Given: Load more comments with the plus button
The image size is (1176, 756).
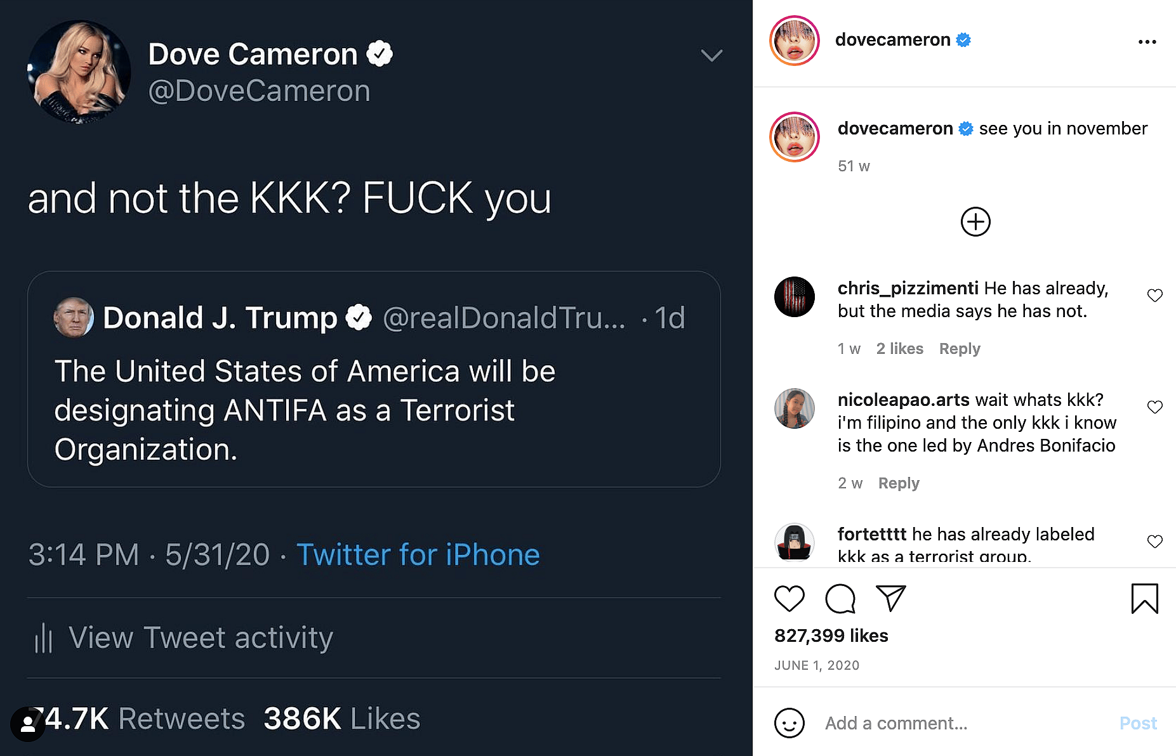Looking at the screenshot, I should 975,222.
